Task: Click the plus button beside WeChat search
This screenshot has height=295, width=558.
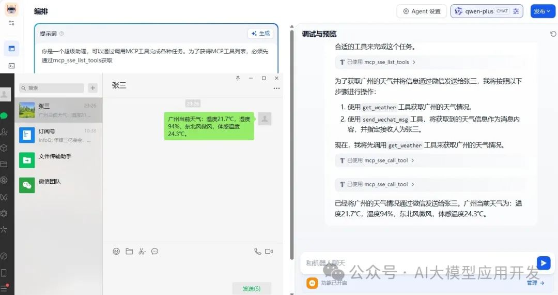Action: (92, 87)
